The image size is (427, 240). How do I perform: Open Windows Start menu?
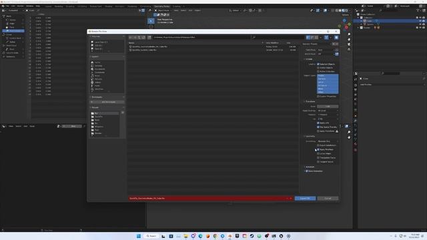click(x=139, y=236)
